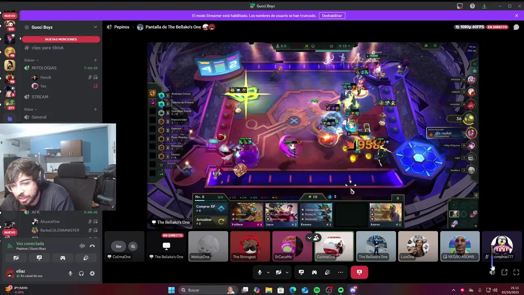Screen dimensions: 524x295
Task: Disconnect from voice via the phone icon
Action: pos(92,246)
